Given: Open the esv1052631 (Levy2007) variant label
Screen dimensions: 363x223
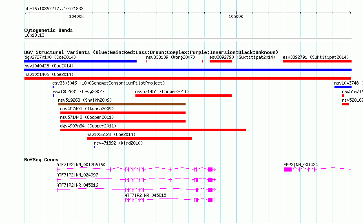Looking at the screenshot, I should coord(78,91).
